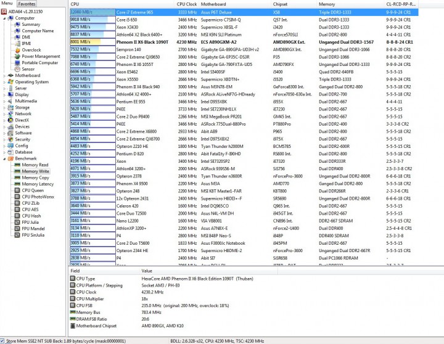444x344 pixels.
Task: Expand the Storage tree node
Action: tap(4, 108)
